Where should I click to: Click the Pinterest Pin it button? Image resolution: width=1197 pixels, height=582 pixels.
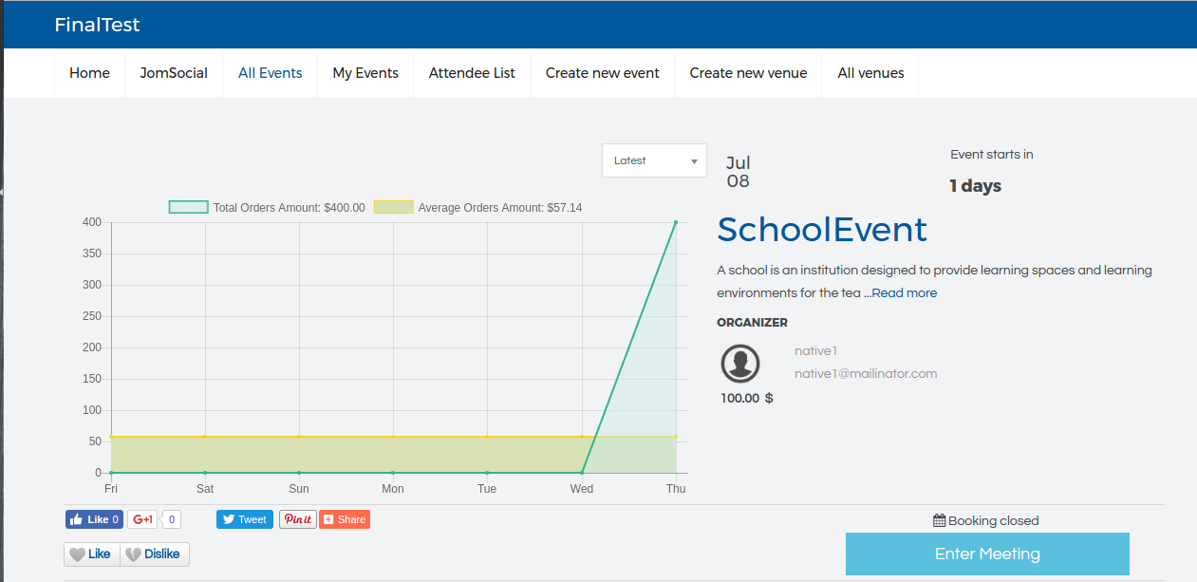click(x=297, y=519)
